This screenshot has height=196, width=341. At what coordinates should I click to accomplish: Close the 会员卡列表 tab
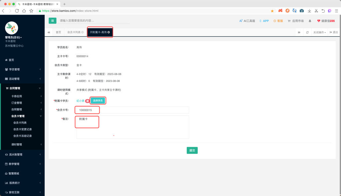[83, 32]
